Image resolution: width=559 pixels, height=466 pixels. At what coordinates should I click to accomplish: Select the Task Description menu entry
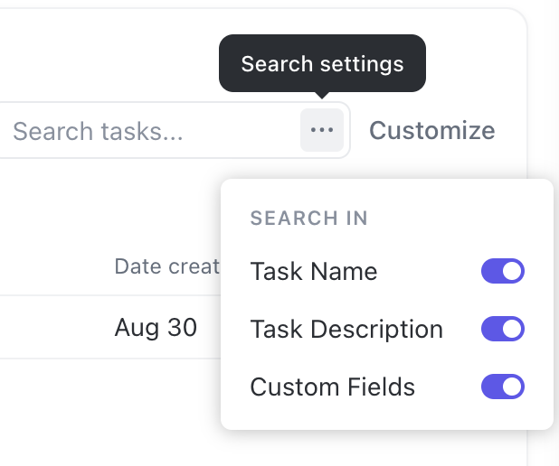[346, 329]
